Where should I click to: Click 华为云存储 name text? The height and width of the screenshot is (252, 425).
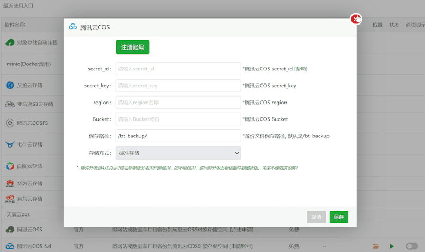click(x=30, y=183)
